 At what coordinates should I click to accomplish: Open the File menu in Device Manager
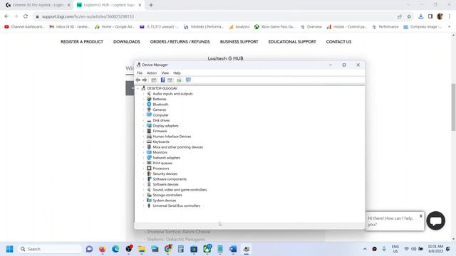point(140,73)
